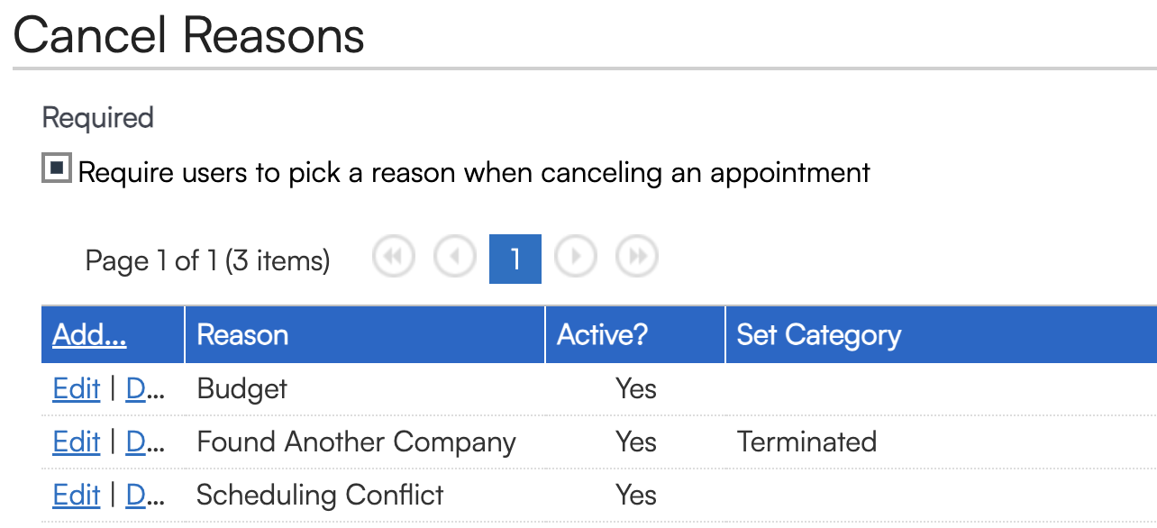
Task: Sort by the Set Category column header
Action: tap(818, 335)
